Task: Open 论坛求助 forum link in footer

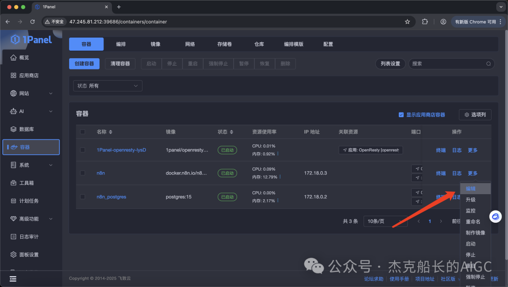Action: pyautogui.click(x=373, y=279)
